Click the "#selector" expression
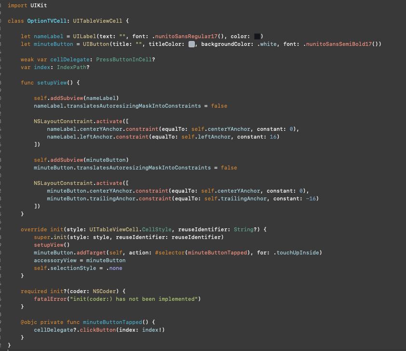Viewport: 406px width, 351px height. [170, 253]
